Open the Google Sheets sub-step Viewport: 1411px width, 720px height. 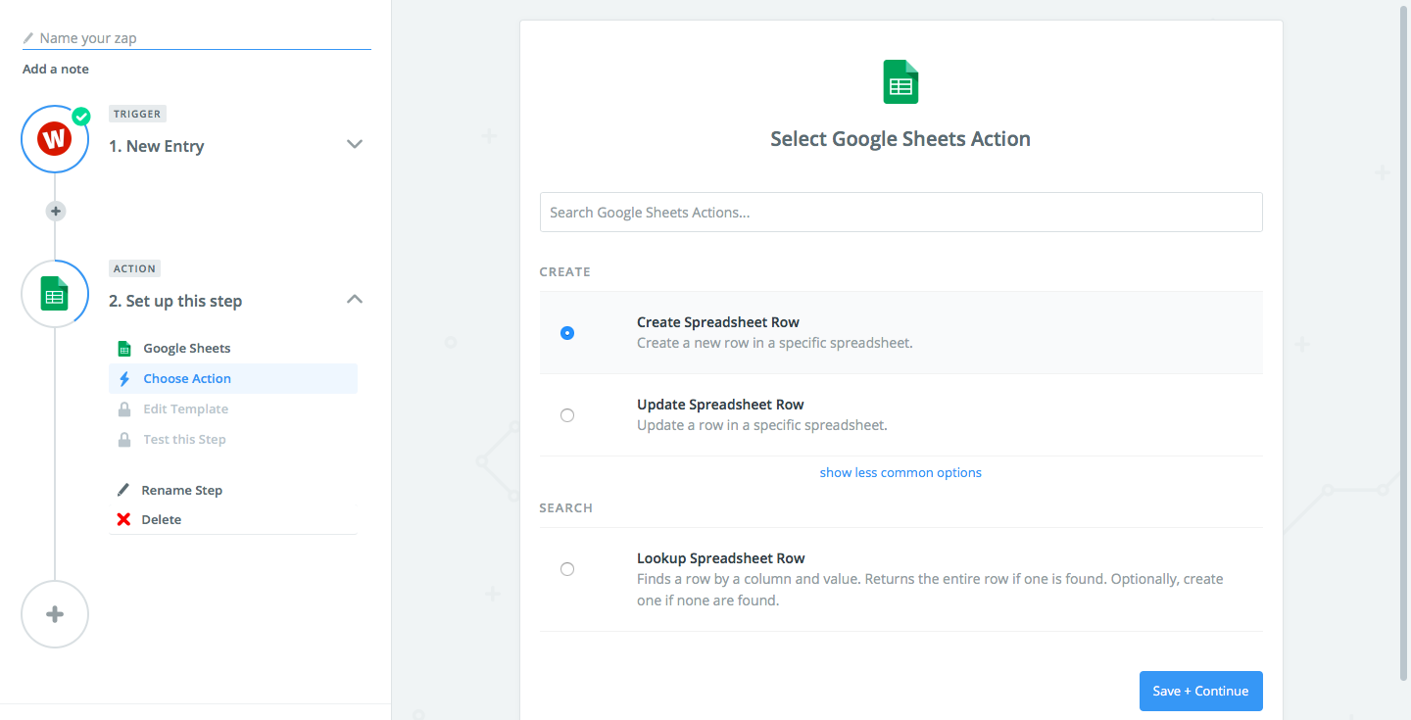coord(187,349)
